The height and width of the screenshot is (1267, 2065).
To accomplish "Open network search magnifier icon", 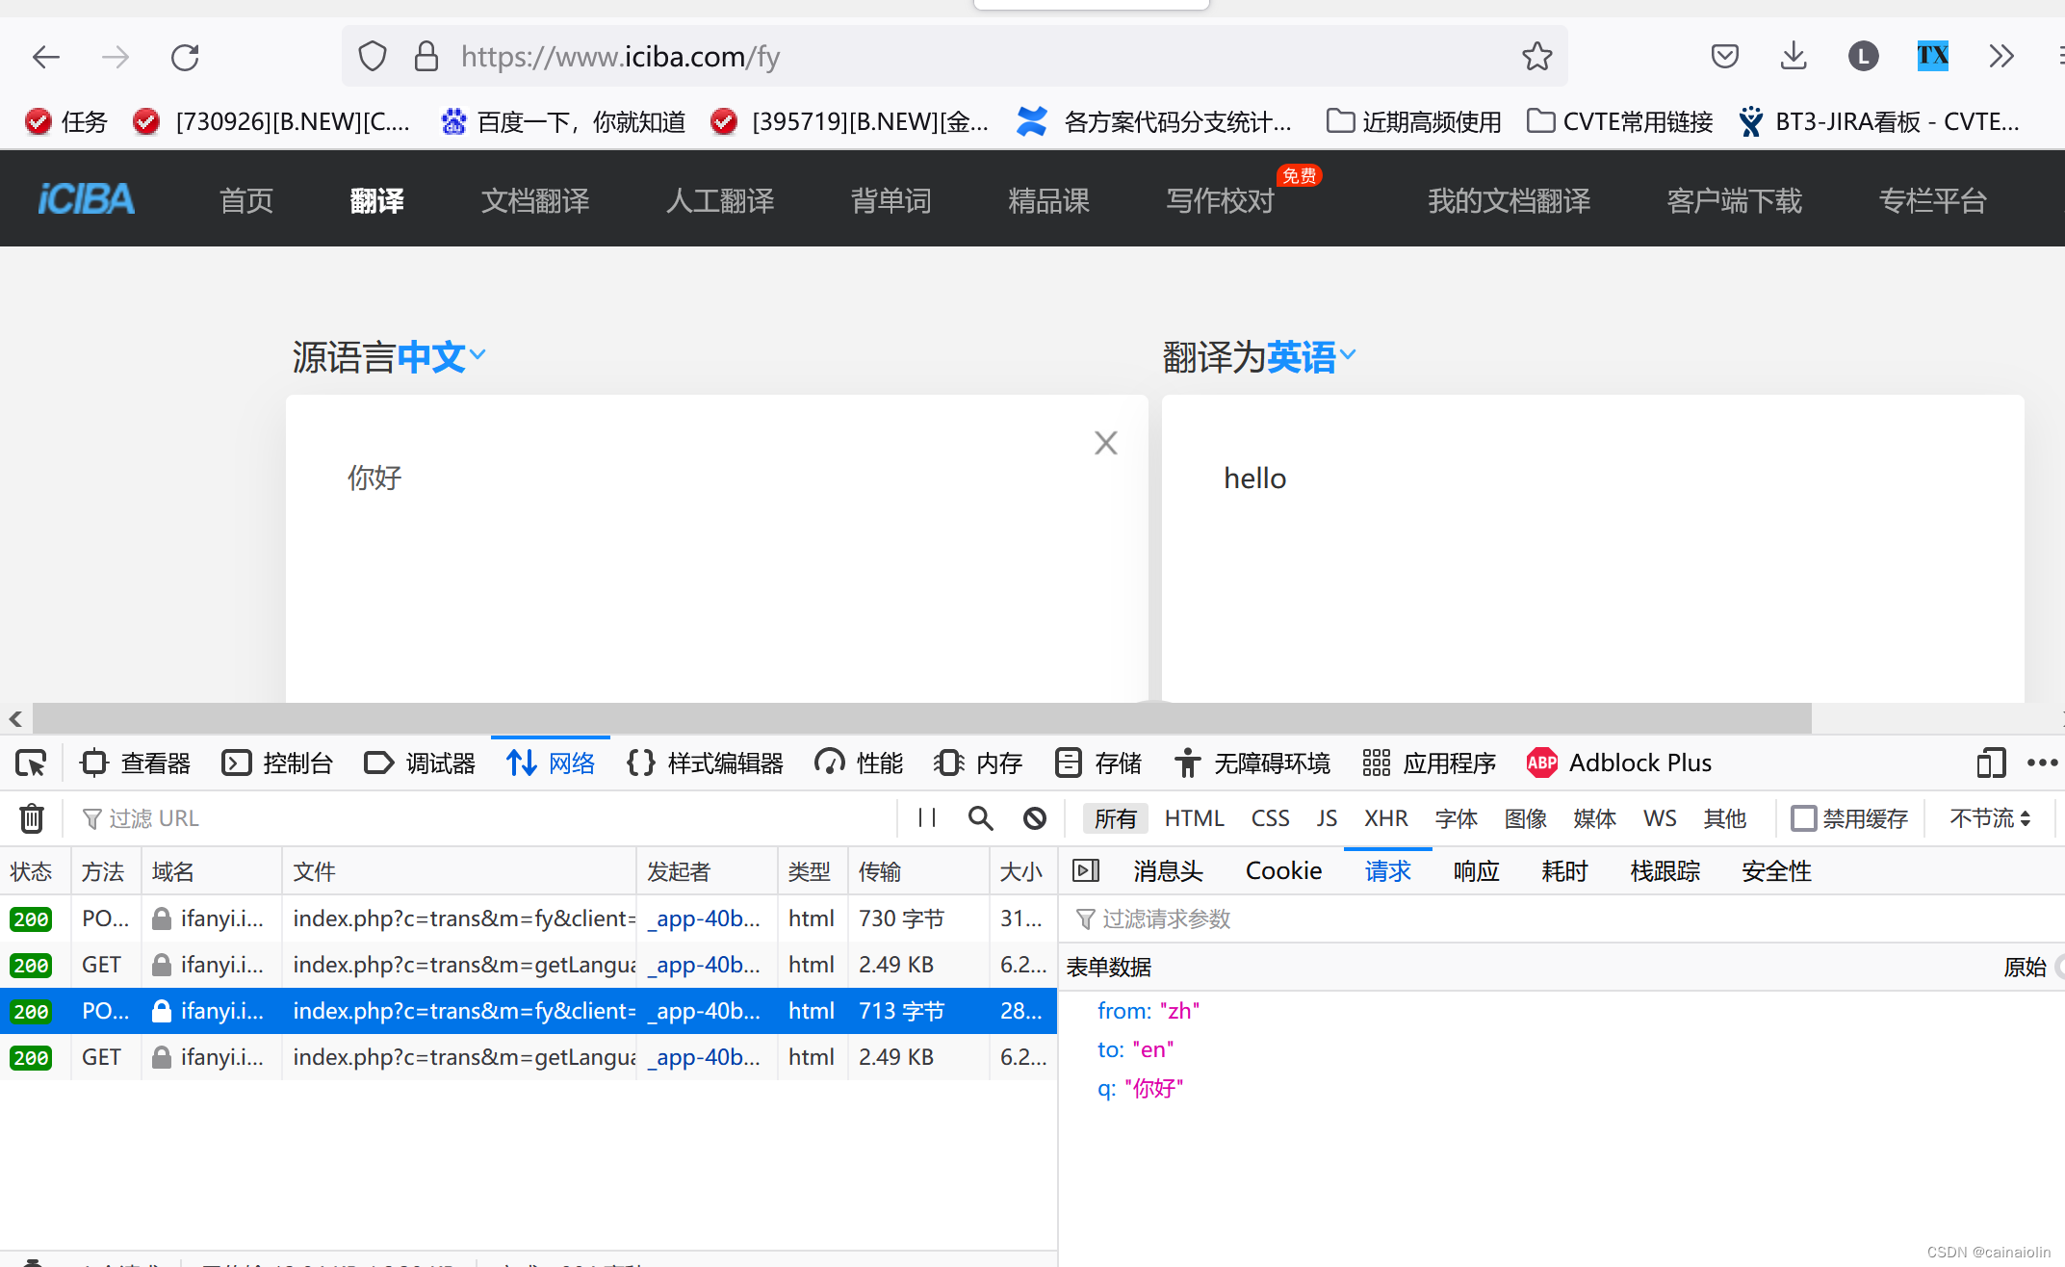I will tap(980, 818).
